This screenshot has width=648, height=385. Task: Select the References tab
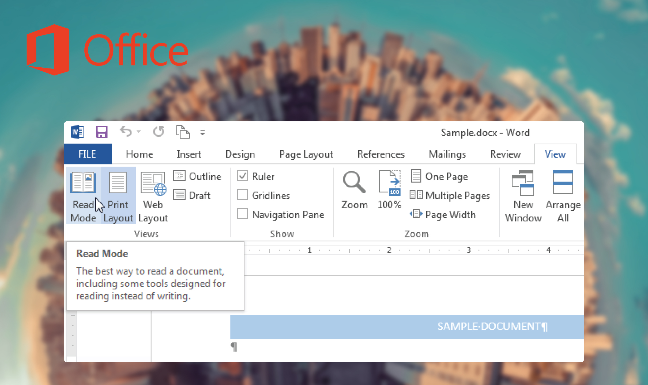381,154
